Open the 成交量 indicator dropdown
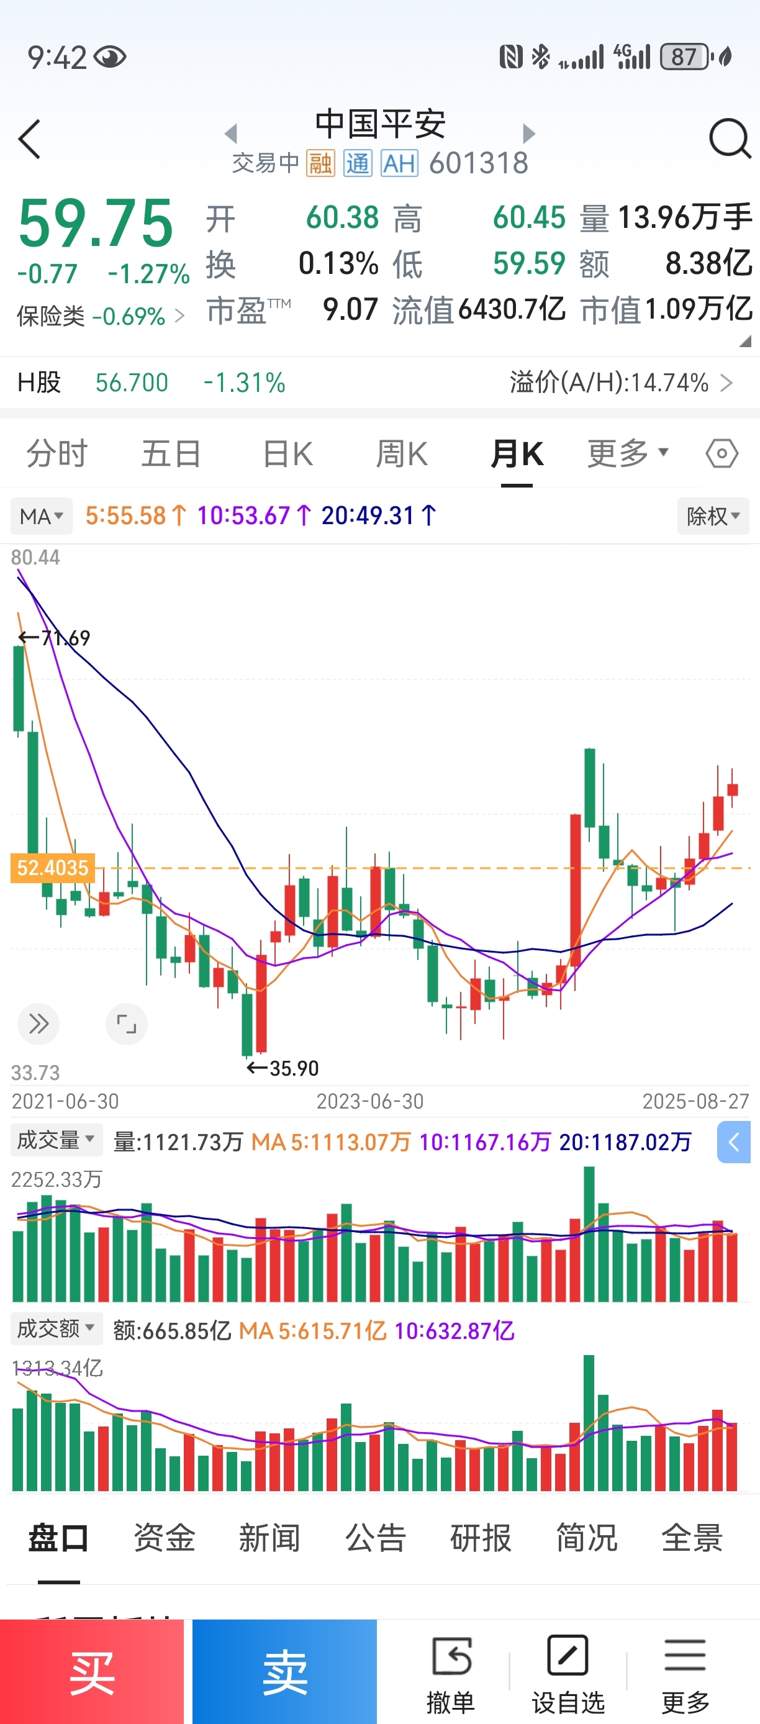The width and height of the screenshot is (760, 1724). pyautogui.click(x=57, y=1140)
